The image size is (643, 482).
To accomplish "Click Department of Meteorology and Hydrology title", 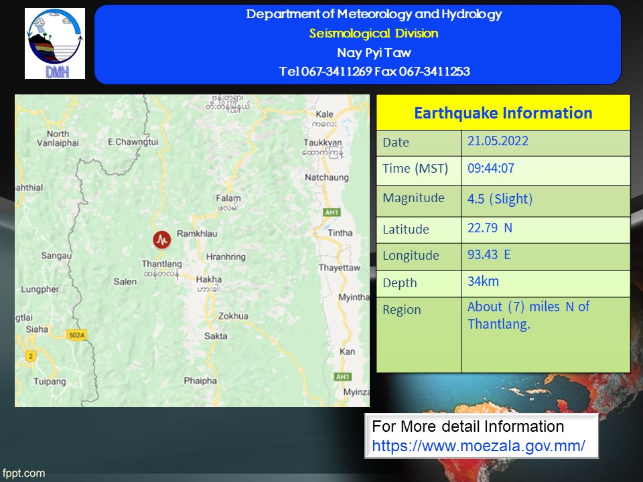I will tap(374, 14).
